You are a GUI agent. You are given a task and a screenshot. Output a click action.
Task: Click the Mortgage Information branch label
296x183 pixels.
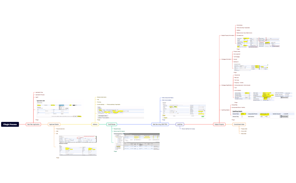click(x=226, y=59)
